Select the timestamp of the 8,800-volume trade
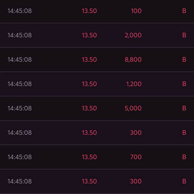 click(20, 59)
